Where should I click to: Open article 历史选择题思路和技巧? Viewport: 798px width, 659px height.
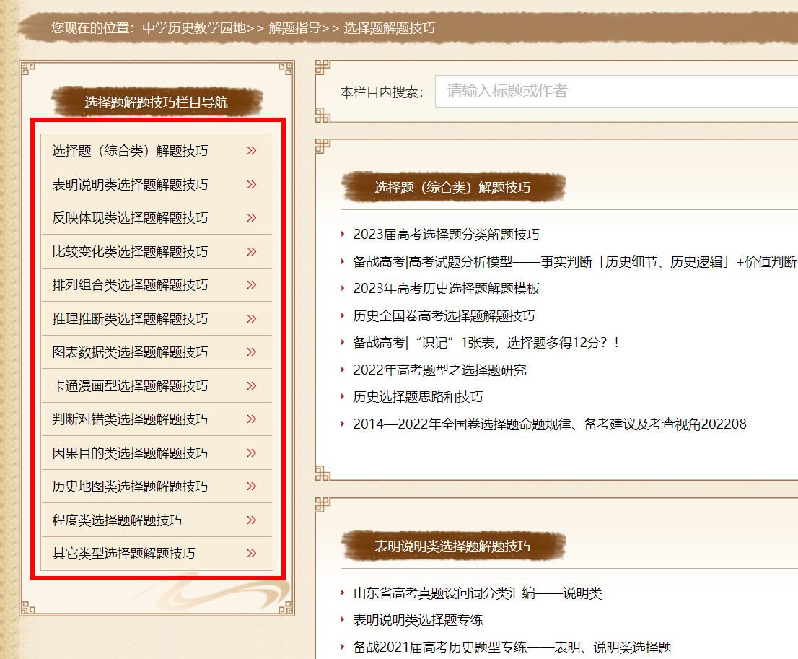[418, 397]
